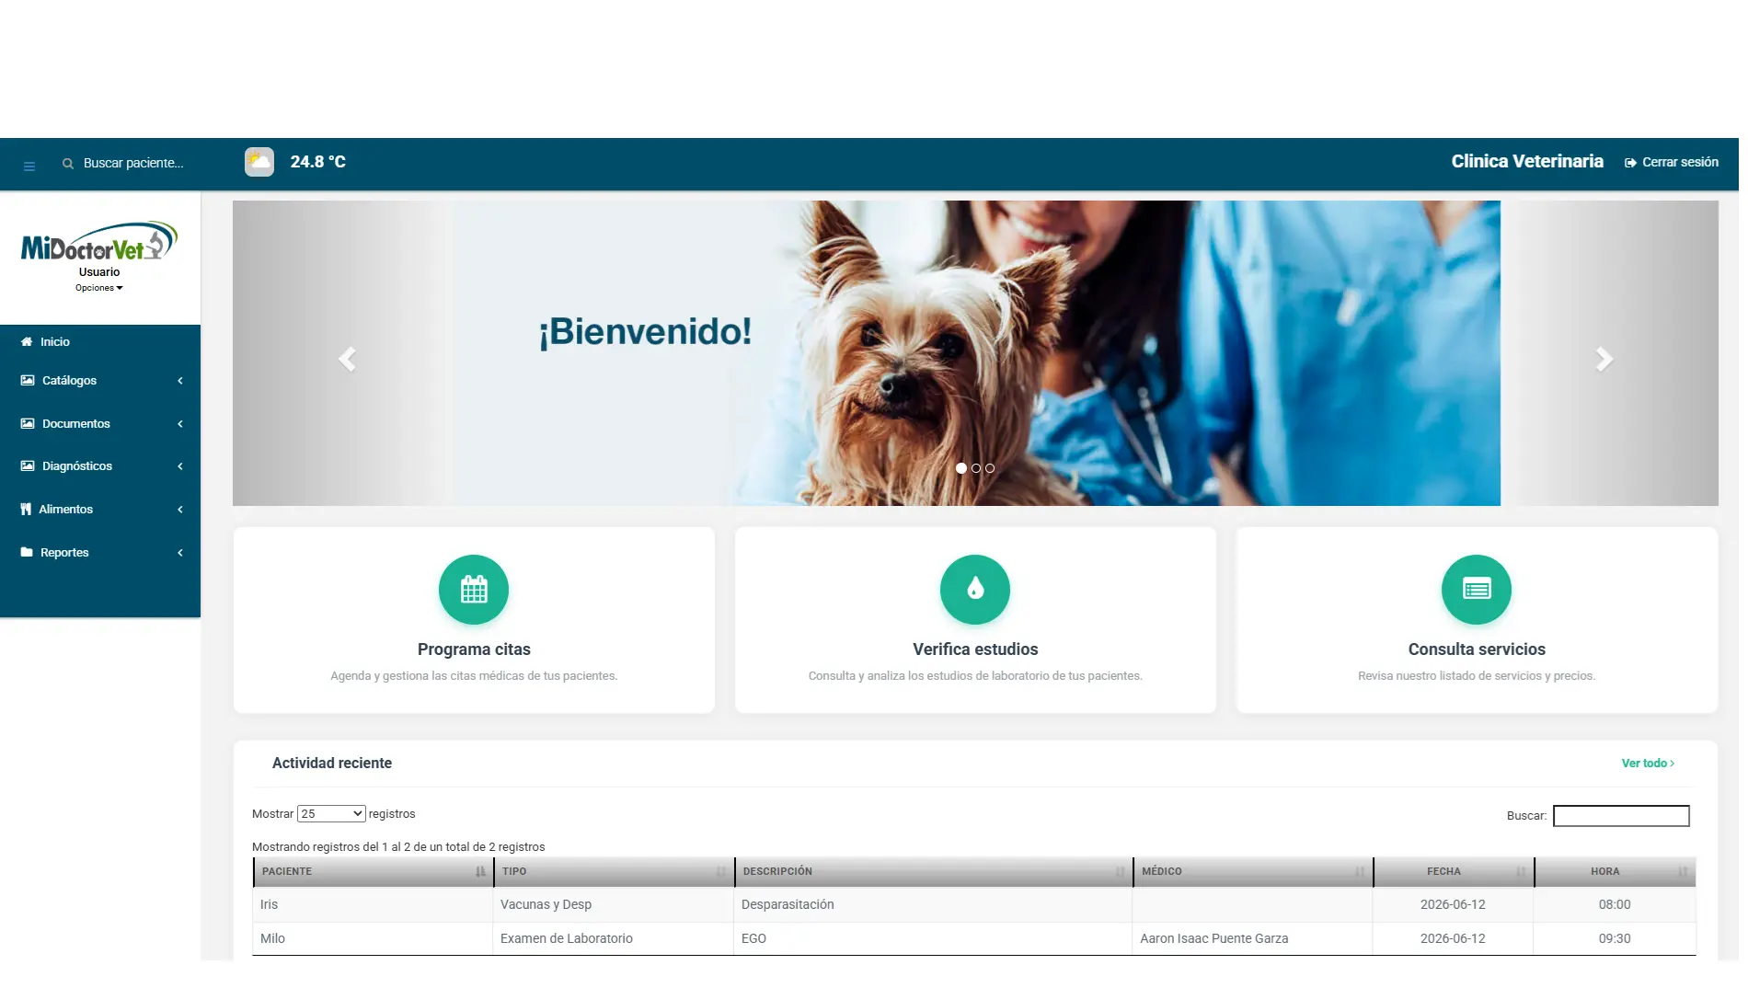Click the Documentos image icon

tap(28, 423)
